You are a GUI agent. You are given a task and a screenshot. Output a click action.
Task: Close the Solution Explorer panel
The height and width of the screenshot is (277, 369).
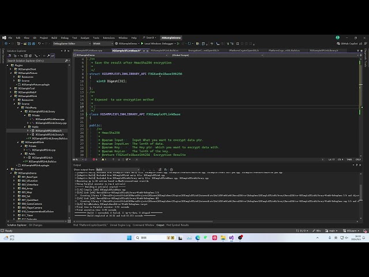click(69, 51)
